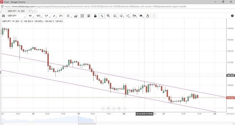This screenshot has width=235, height=125.
Task: Open the hamburger menu in the chart toolbar
Action: [3, 16]
